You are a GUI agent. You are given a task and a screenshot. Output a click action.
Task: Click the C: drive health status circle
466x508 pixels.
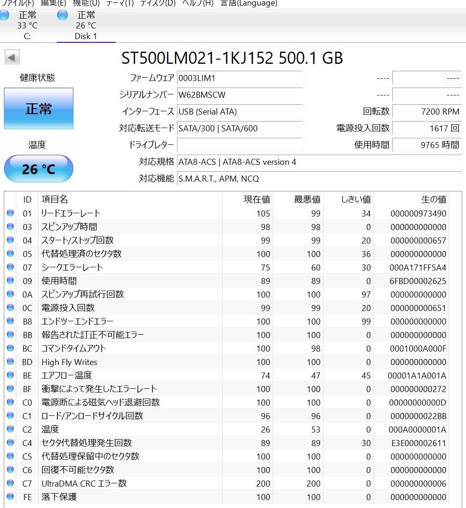tap(4, 15)
